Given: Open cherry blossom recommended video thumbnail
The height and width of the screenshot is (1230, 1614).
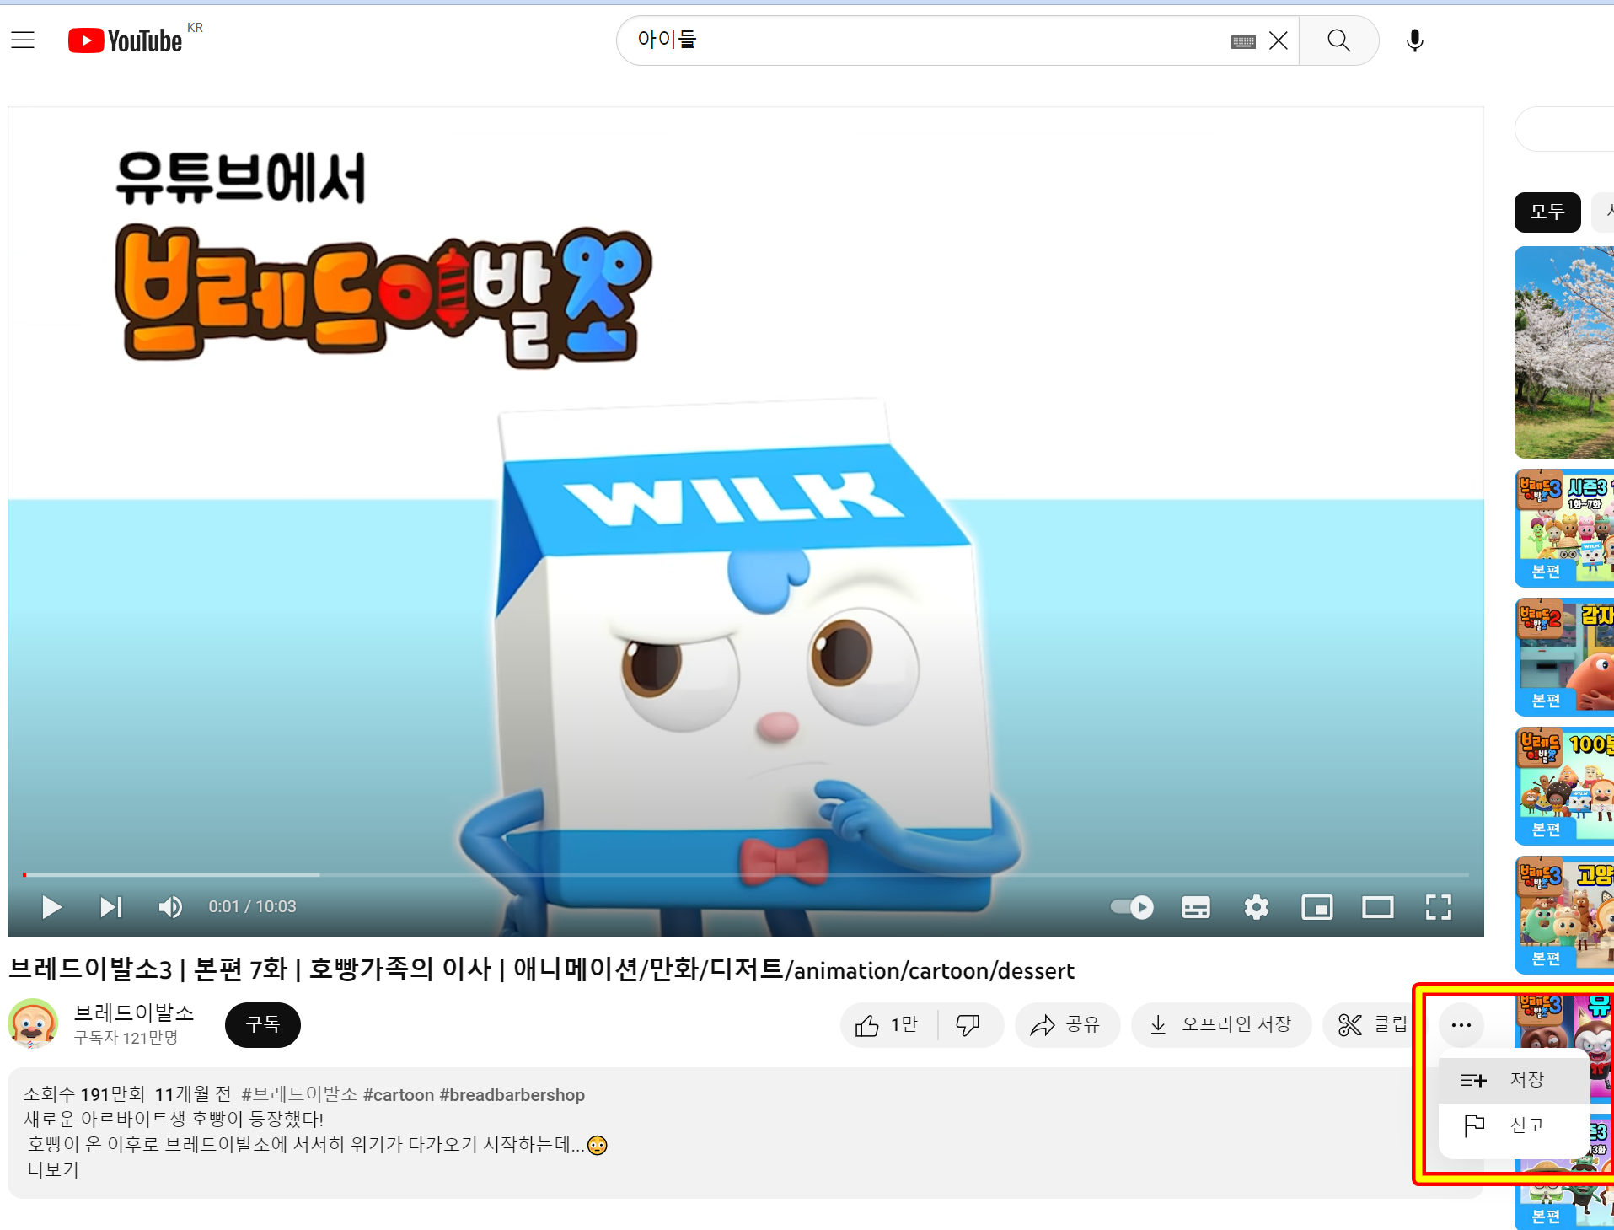Looking at the screenshot, I should (1564, 352).
